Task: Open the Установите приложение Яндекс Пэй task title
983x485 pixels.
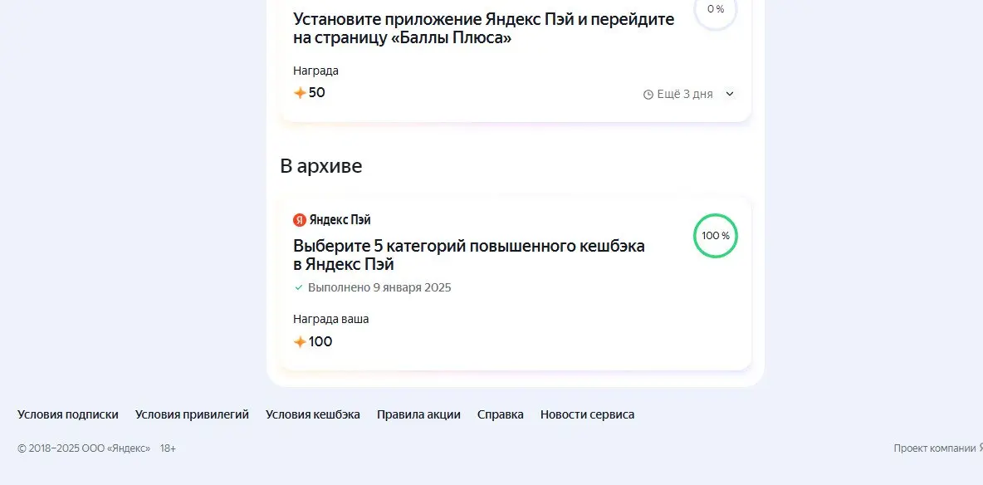Action: click(484, 28)
